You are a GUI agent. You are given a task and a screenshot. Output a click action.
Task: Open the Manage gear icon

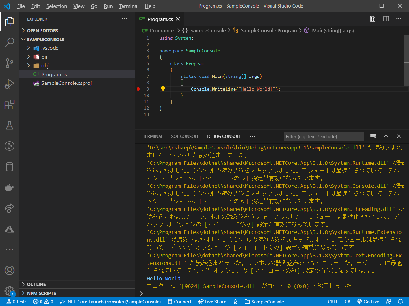(10, 291)
